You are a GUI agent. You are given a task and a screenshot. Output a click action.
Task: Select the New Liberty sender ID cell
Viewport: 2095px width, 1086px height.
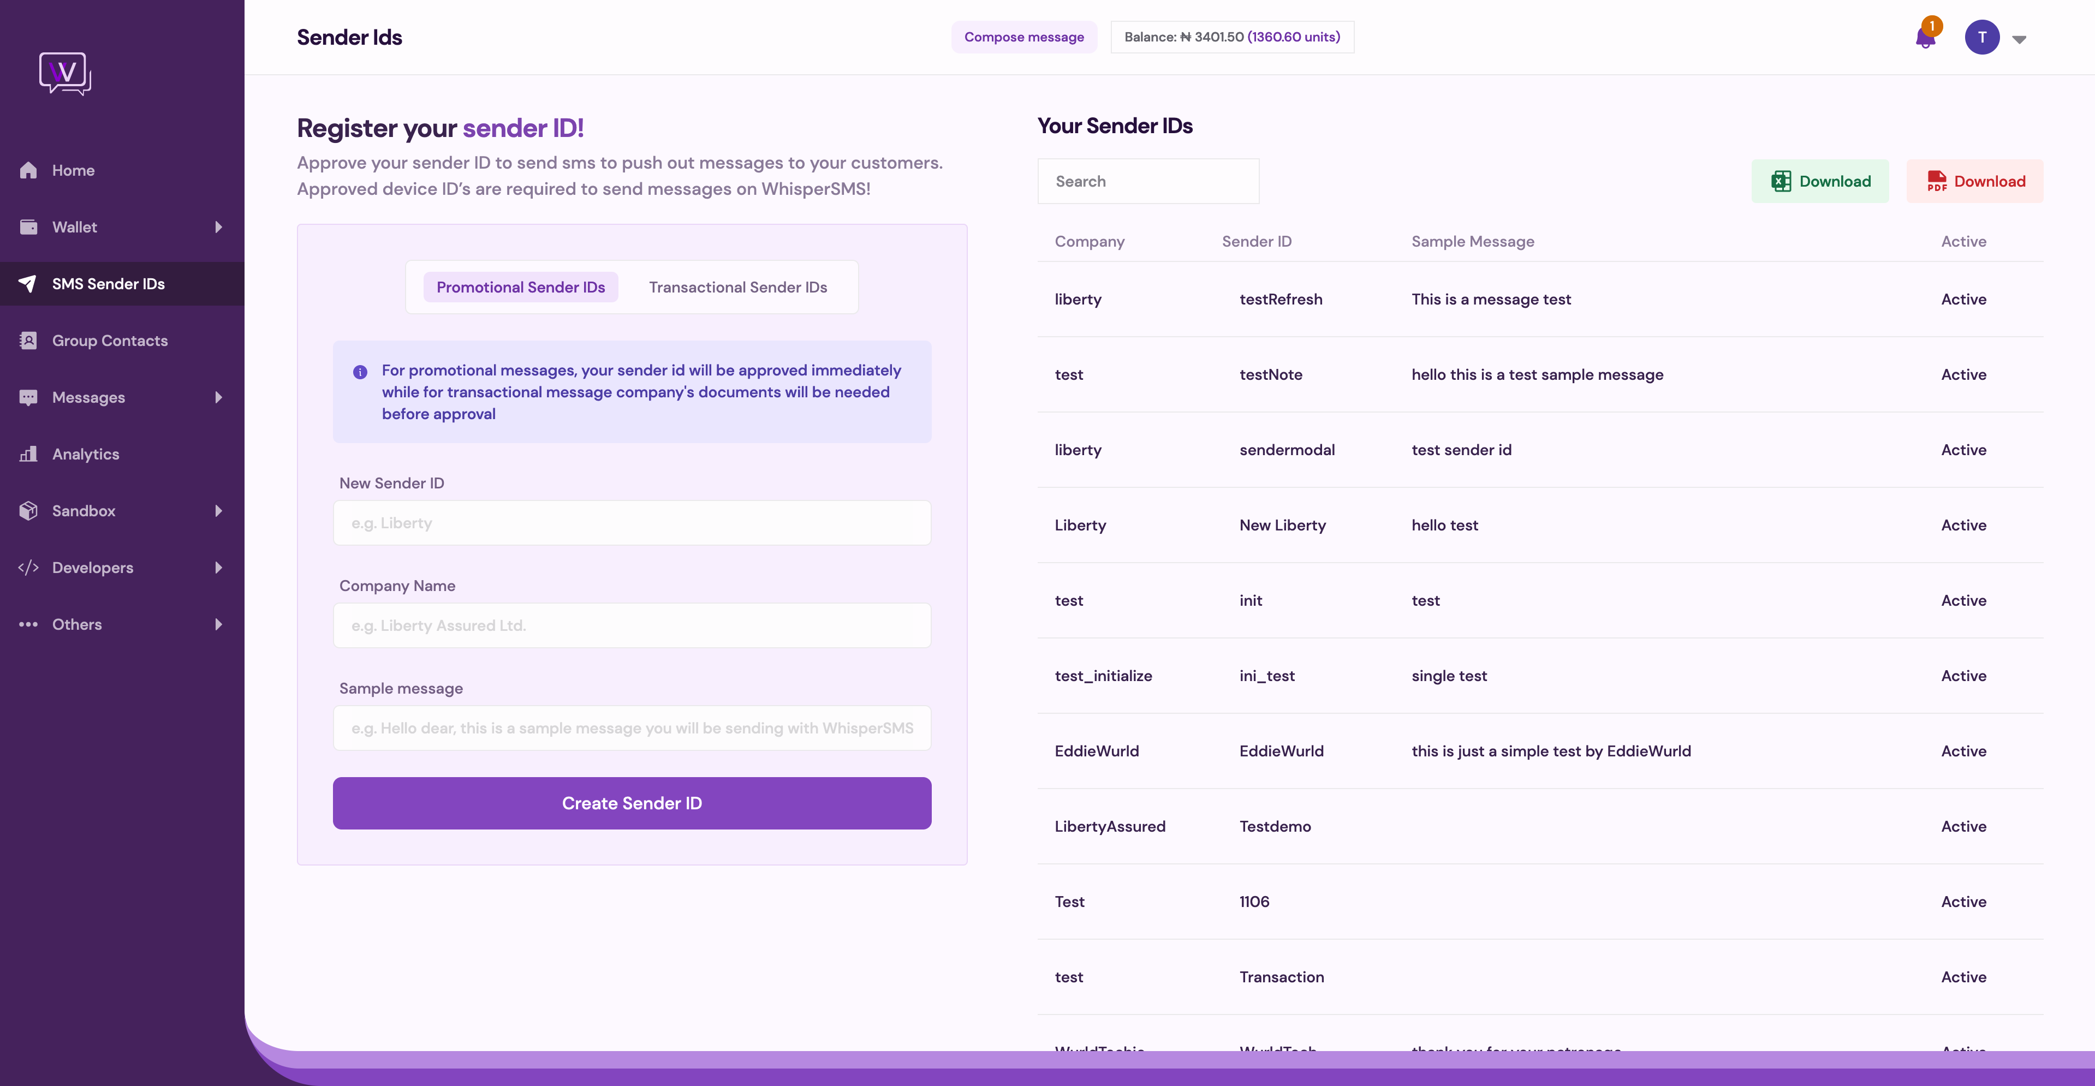click(1282, 525)
